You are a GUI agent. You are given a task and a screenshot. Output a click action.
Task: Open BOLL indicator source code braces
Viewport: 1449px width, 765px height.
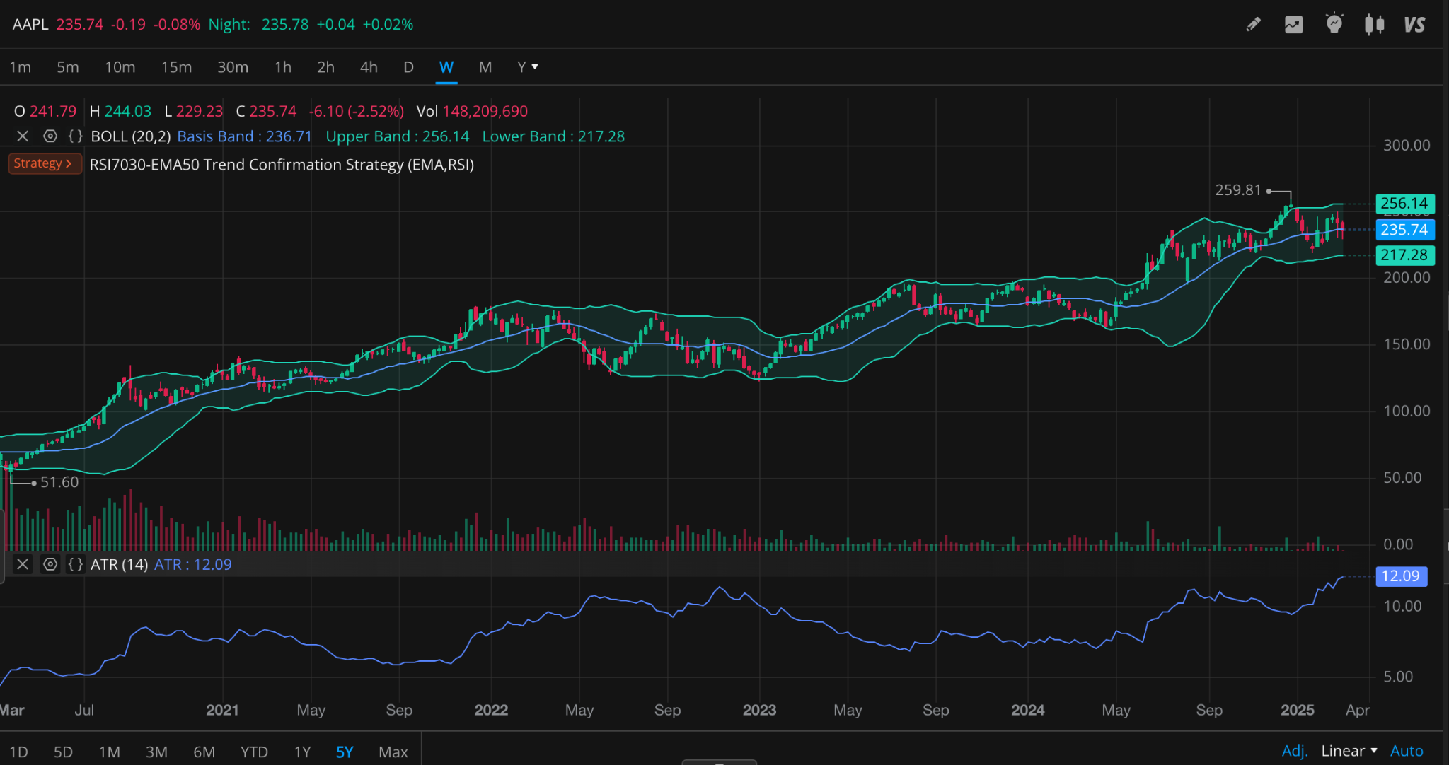coord(76,136)
